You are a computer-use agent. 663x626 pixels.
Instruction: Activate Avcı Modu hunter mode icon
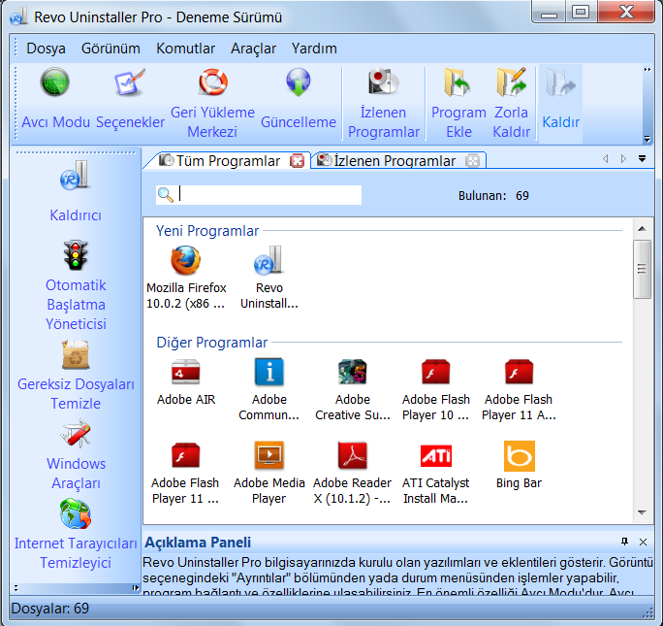click(x=55, y=99)
